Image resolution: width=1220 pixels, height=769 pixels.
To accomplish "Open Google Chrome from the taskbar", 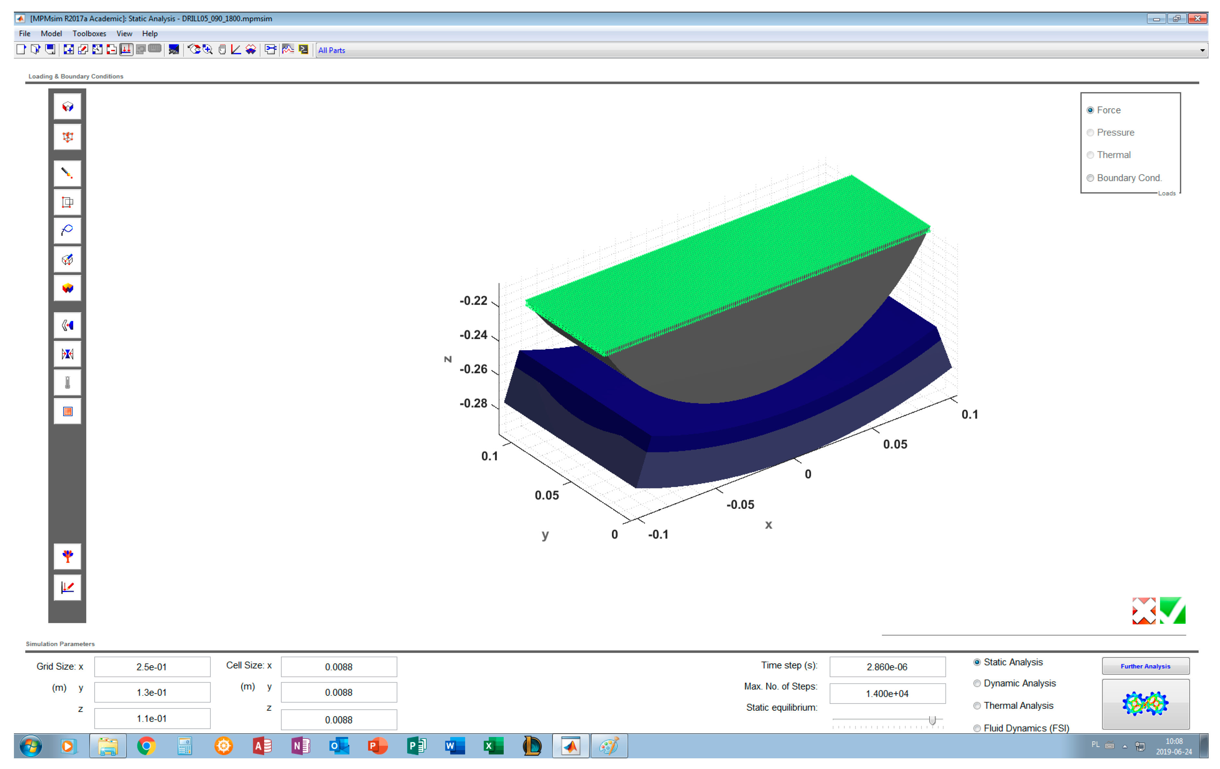I will click(x=147, y=746).
